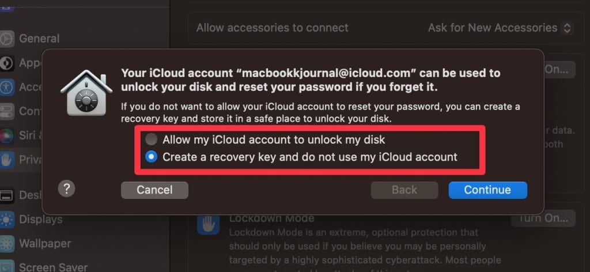Click the General settings gear icon
The width and height of the screenshot is (590, 272).
(x=7, y=39)
